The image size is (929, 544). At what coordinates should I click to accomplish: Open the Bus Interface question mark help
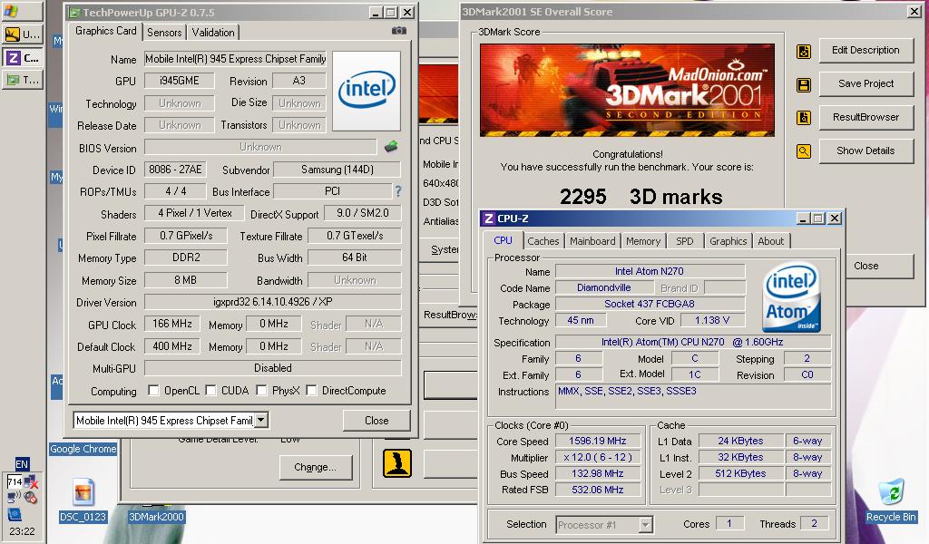pos(398,191)
